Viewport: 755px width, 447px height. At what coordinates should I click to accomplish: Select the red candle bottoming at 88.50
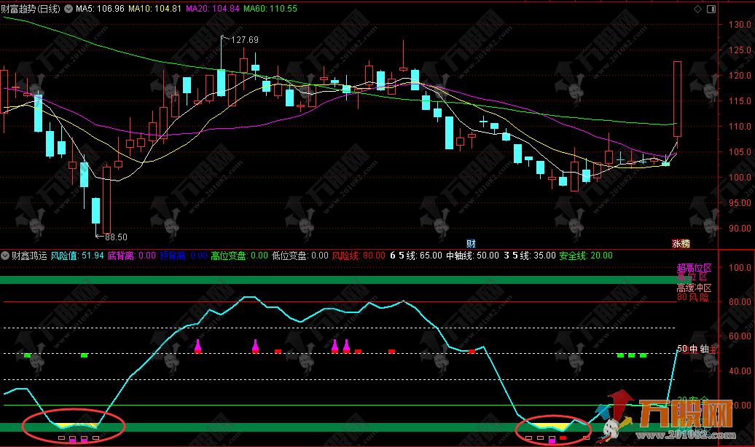coord(106,199)
